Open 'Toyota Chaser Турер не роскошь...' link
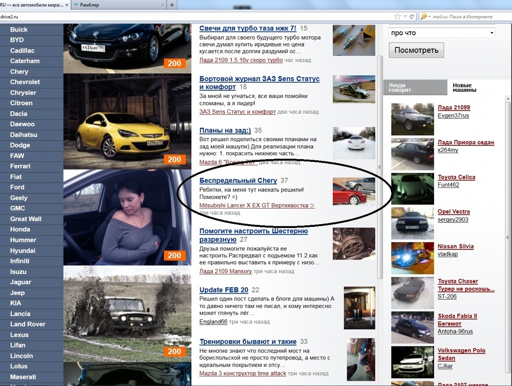This screenshot has width=512, height=386. coord(466,285)
